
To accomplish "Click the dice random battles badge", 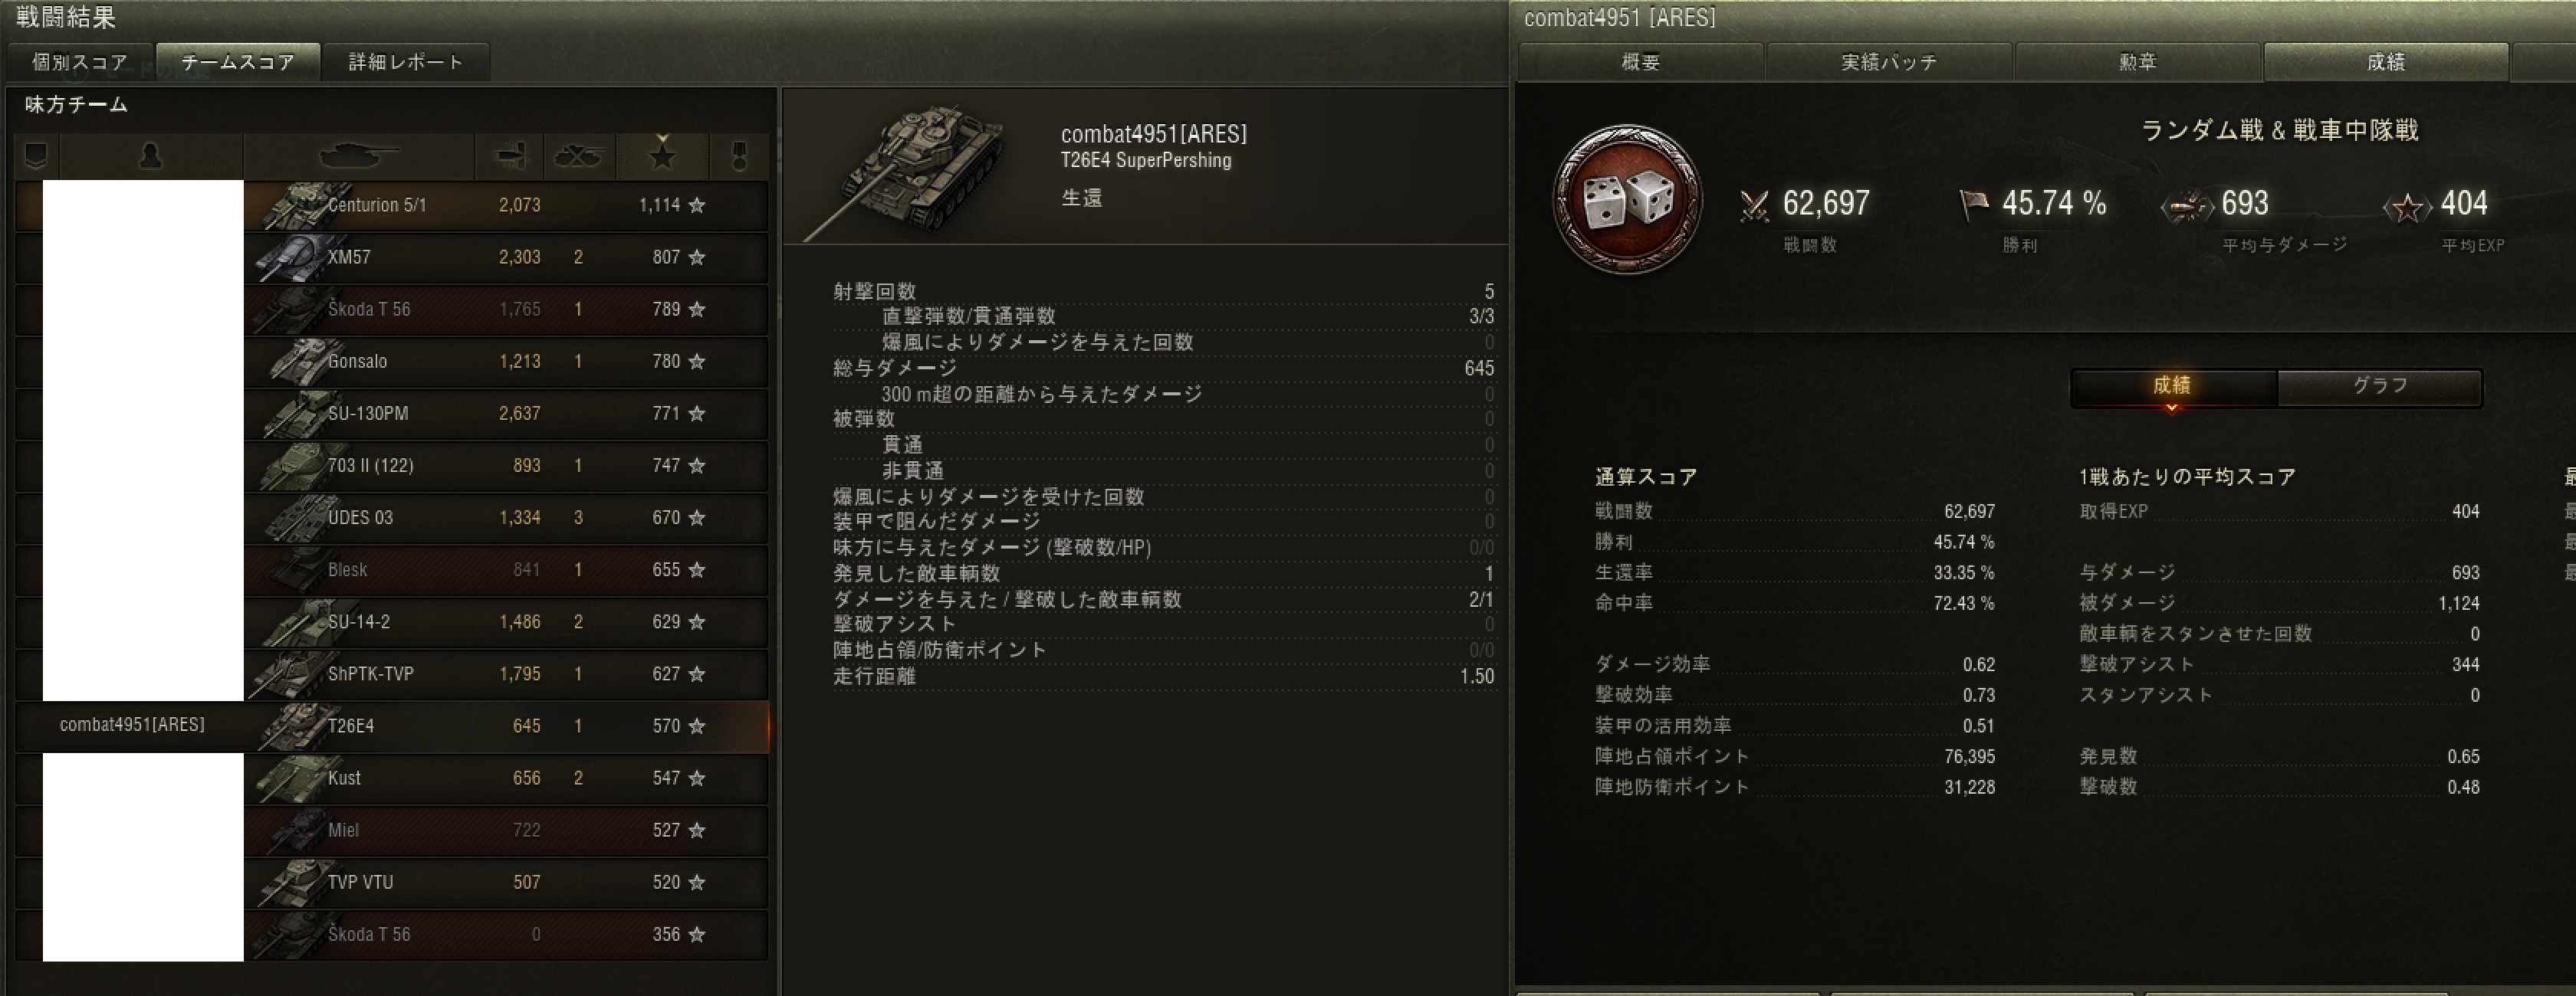I will (1627, 200).
